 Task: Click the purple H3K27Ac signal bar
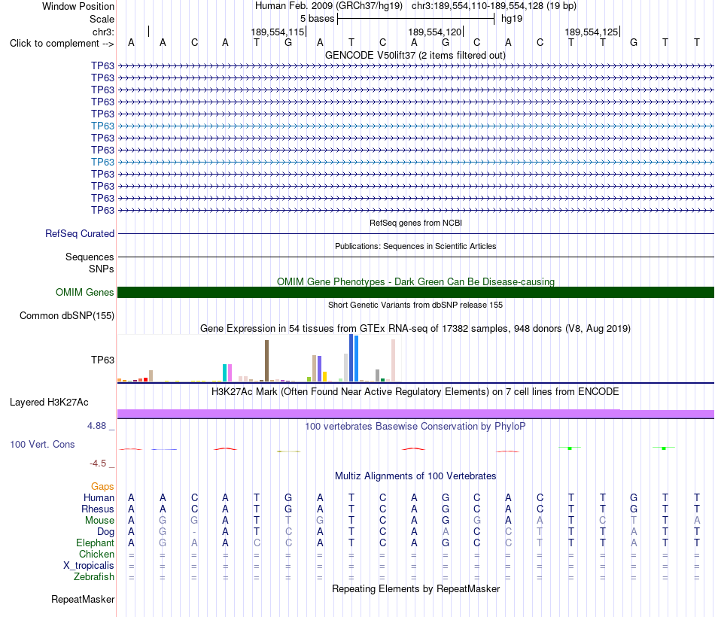point(415,414)
